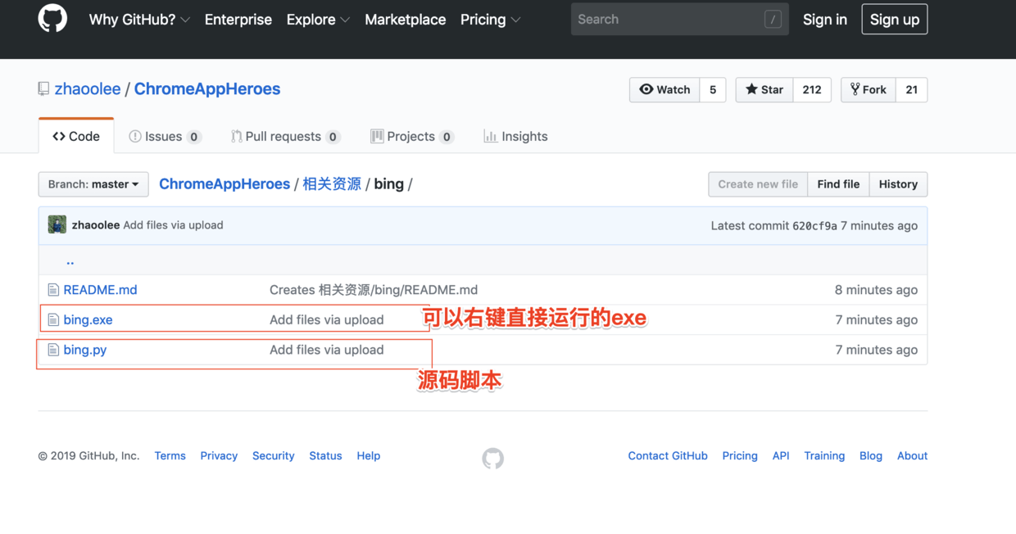This screenshot has height=534, width=1016.
Task: Expand the Explore menu
Action: [x=318, y=20]
